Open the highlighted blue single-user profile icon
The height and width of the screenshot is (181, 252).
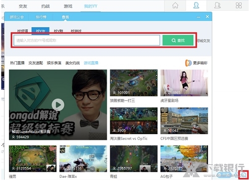pos(196,5)
